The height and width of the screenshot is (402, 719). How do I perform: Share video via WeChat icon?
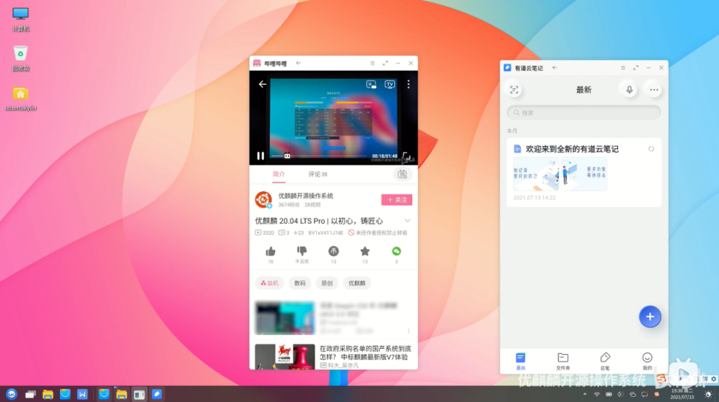[x=397, y=251]
